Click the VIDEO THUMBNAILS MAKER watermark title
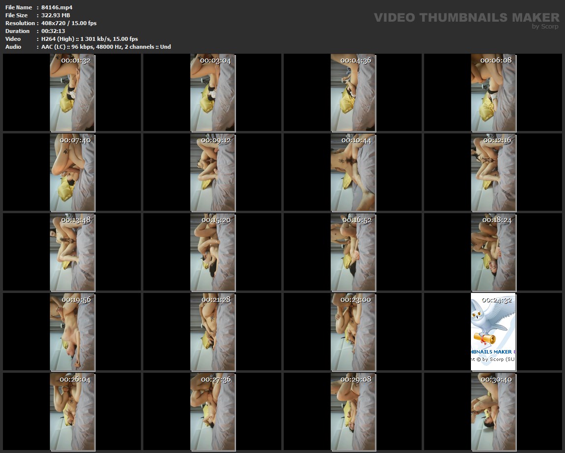Image resolution: width=565 pixels, height=453 pixels. tap(466, 17)
